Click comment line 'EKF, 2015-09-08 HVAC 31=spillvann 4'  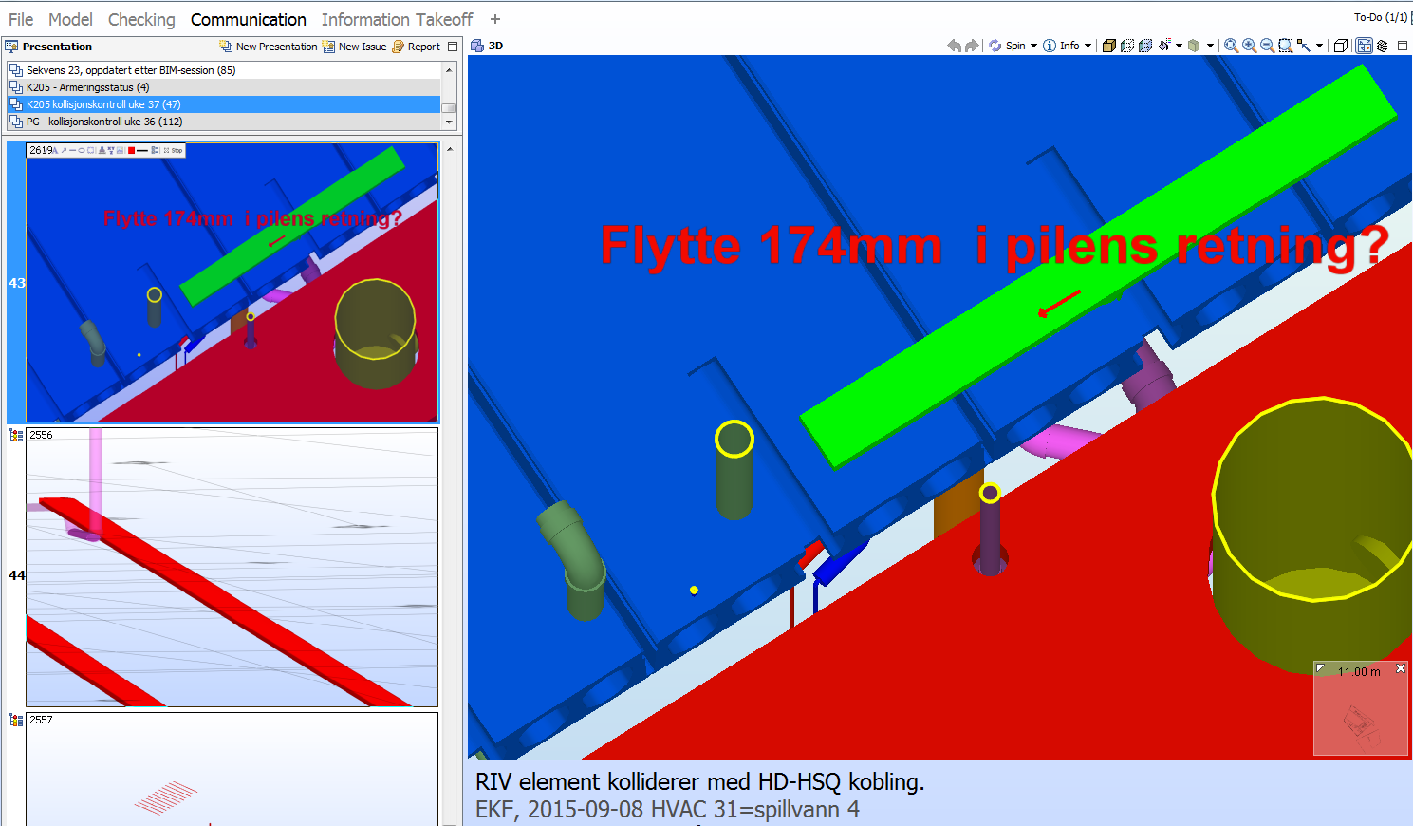[667, 809]
